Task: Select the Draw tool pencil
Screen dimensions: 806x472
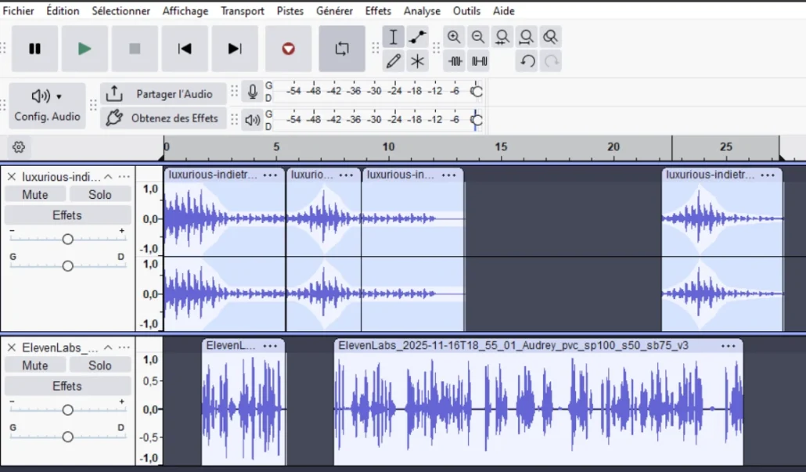Action: pyautogui.click(x=393, y=61)
